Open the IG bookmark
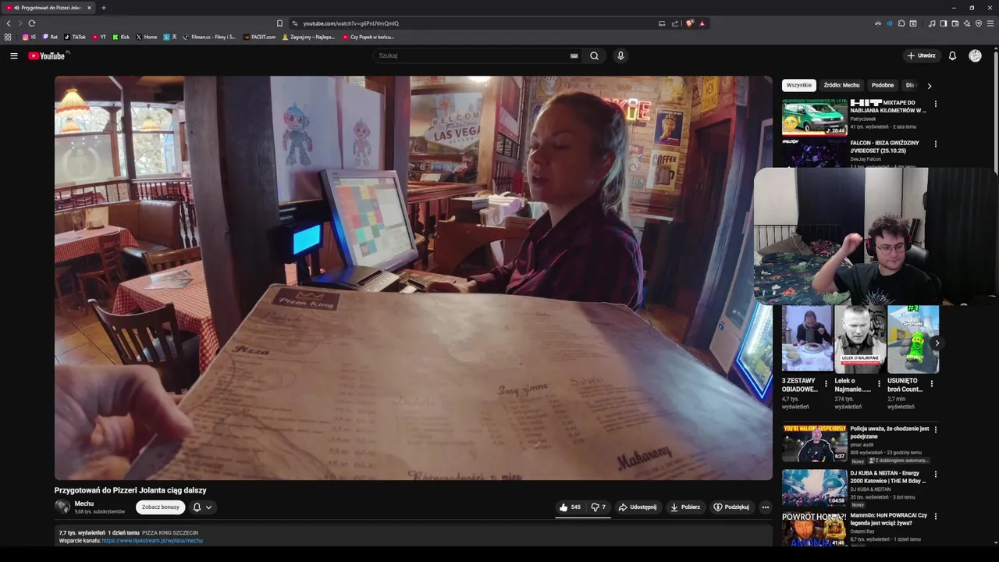999x562 pixels. coord(29,37)
